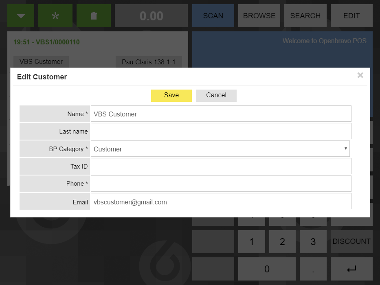The image size is (380, 285).
Task: Open the green dropdown arrow menu
Action: tap(21, 16)
